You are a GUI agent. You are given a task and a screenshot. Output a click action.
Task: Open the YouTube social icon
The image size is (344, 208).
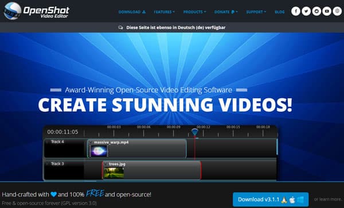(x=327, y=11)
